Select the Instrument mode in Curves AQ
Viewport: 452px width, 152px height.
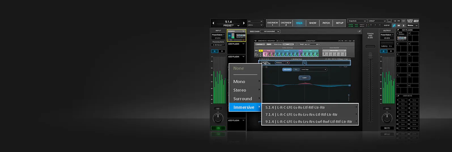pos(287,69)
